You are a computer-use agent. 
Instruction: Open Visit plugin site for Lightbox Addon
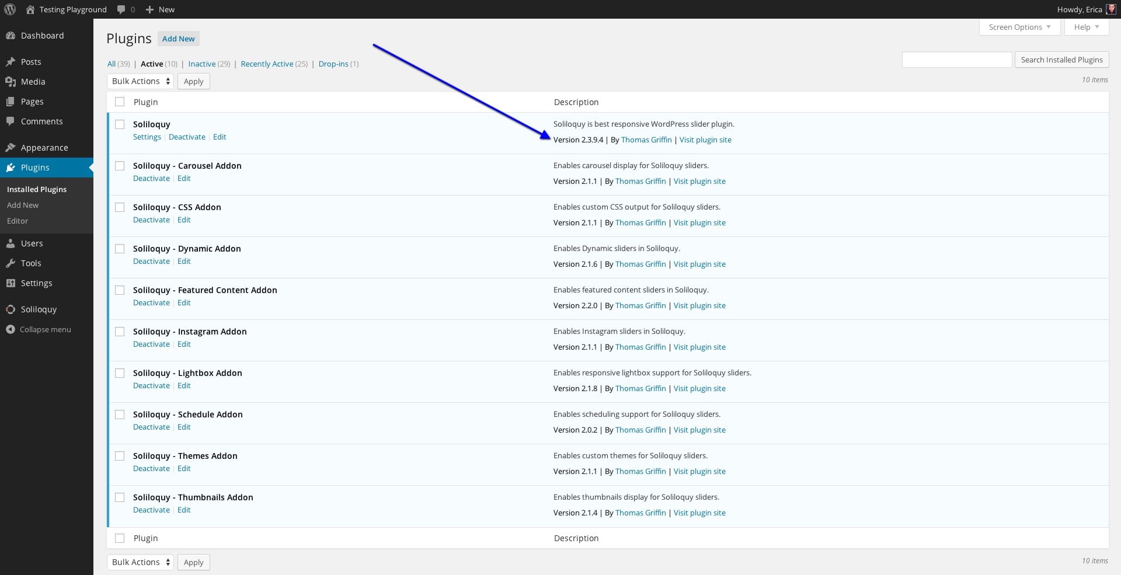coord(699,388)
